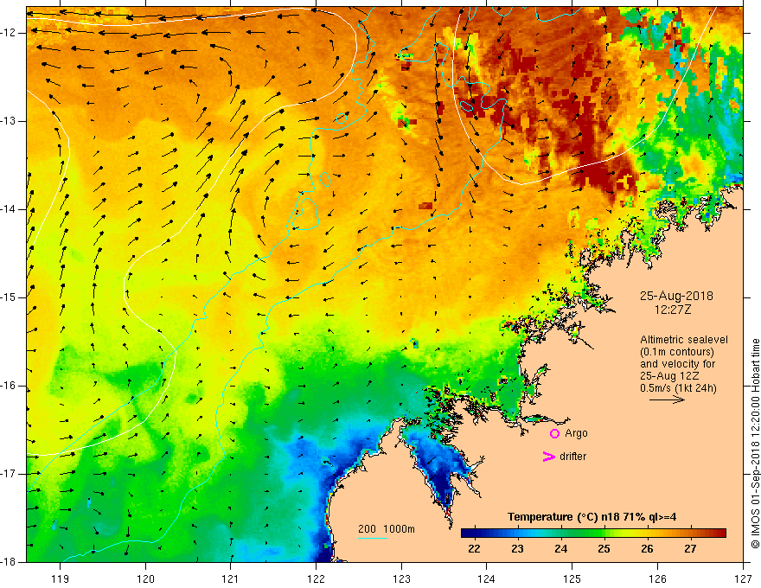Click the dark blue end of temperature color bar
Screen dimensions: 761x588
[466, 534]
